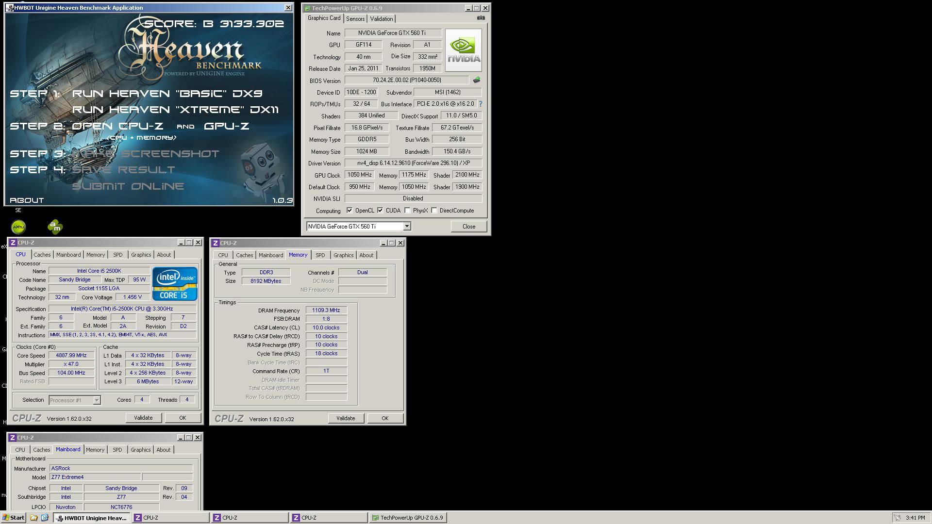Click the GPU-Z screenshot camera icon

pos(481,18)
